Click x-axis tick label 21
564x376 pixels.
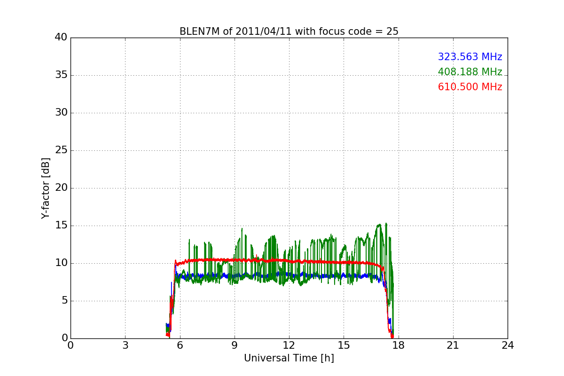(453, 345)
